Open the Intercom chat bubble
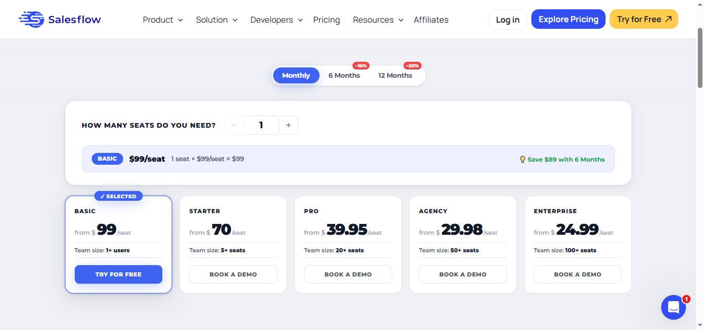The height and width of the screenshot is (330, 704). (674, 307)
